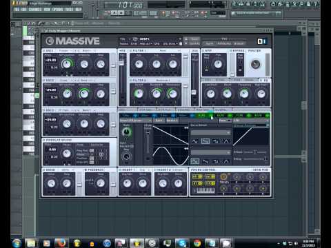Click the 5 LFO modulation assign handle
The width and height of the screenshot is (331, 248).
pos(211,116)
